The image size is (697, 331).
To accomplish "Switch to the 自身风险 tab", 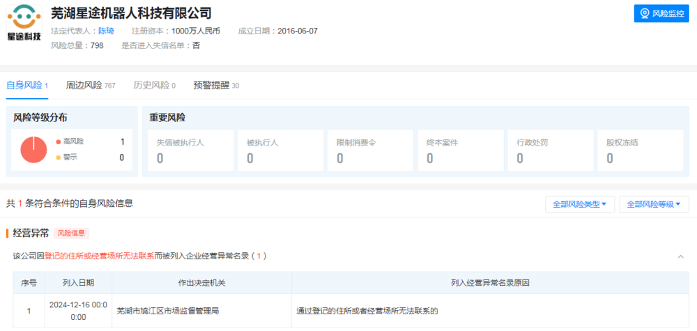I will pyautogui.click(x=26, y=85).
